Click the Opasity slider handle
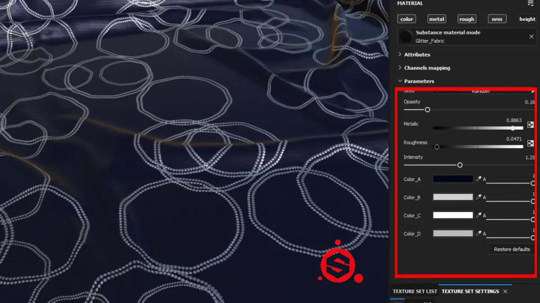This screenshot has height=303, width=540. (427, 110)
